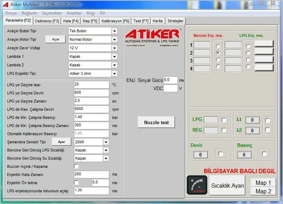The height and width of the screenshot is (204, 283).
Task: Open the Şamandıra Sensör Tipi dropdown
Action: point(106,142)
